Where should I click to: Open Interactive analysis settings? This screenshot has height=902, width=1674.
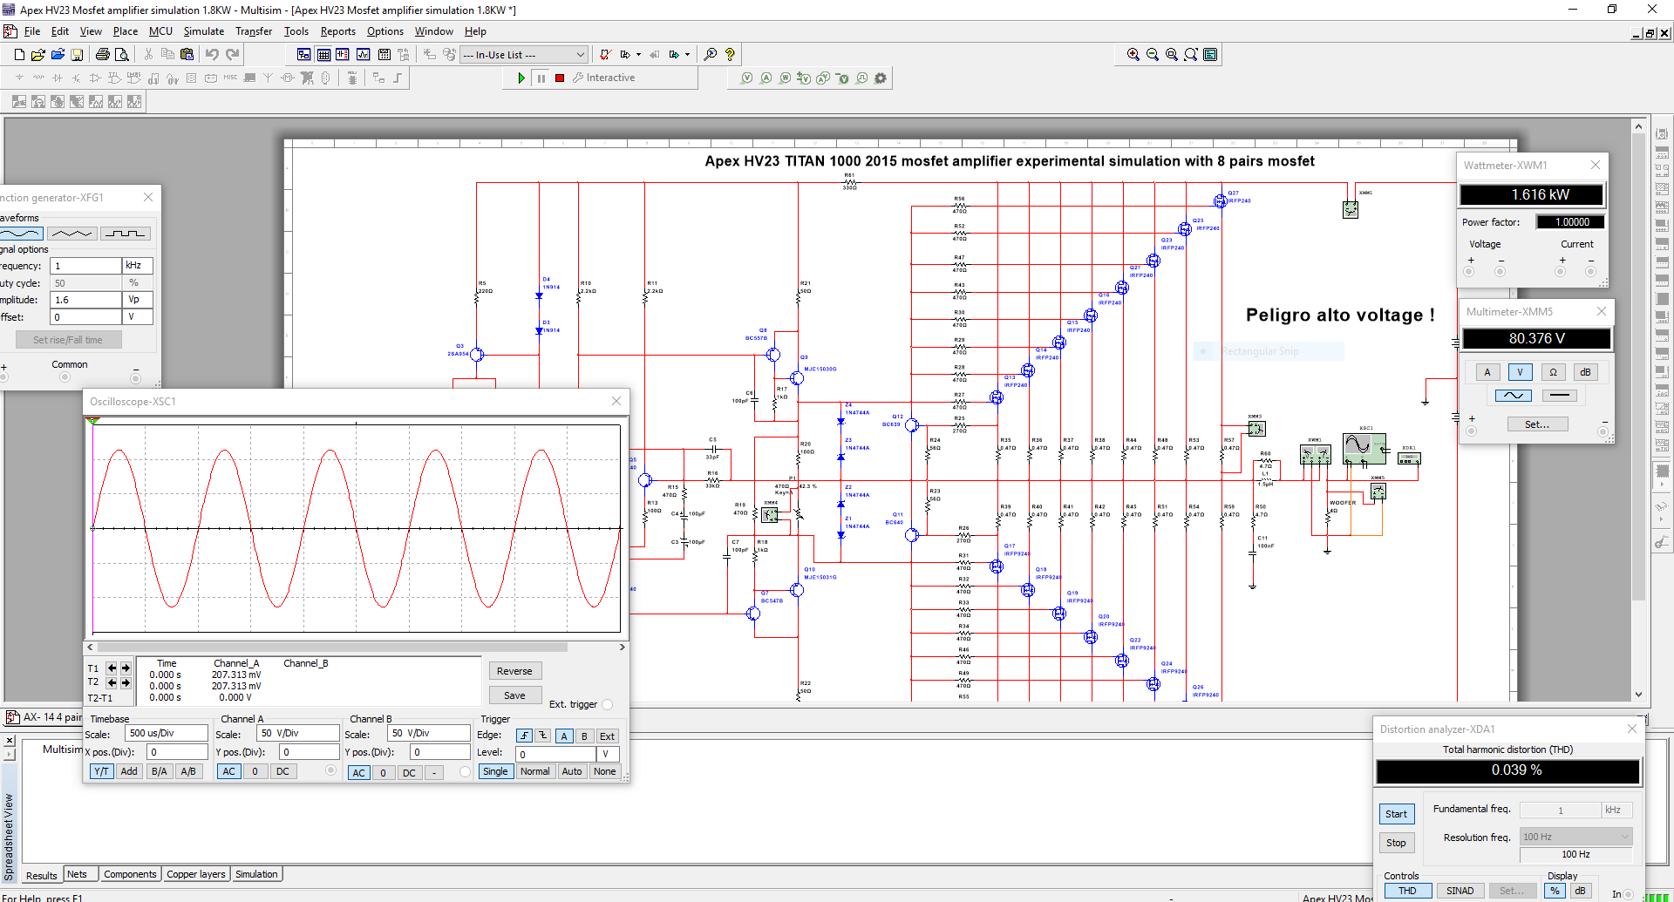click(x=603, y=78)
